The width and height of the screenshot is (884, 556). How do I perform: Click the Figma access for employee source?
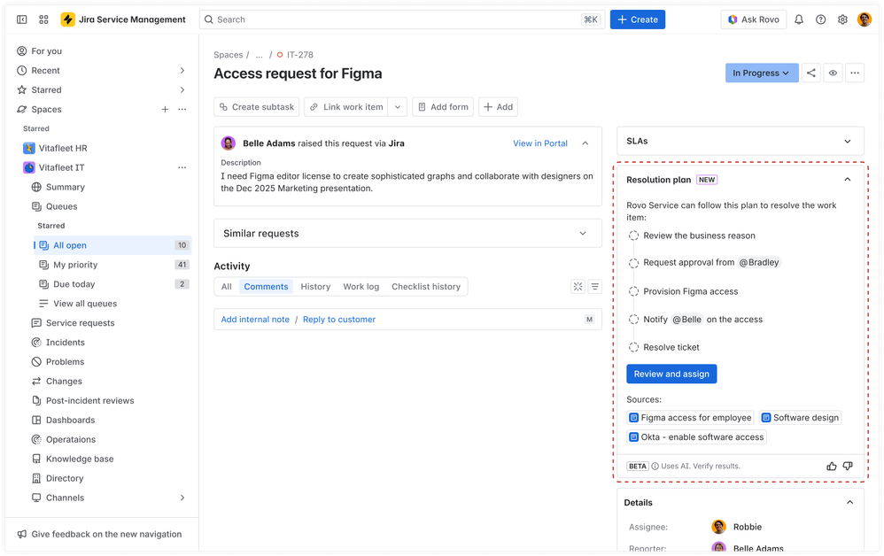point(691,417)
